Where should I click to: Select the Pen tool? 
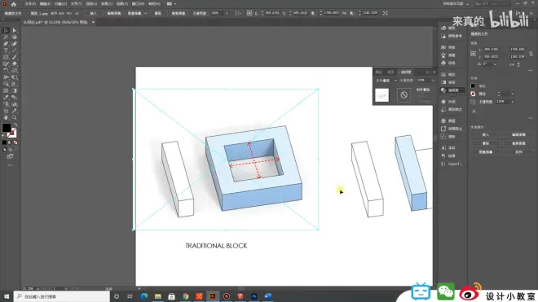point(6,44)
